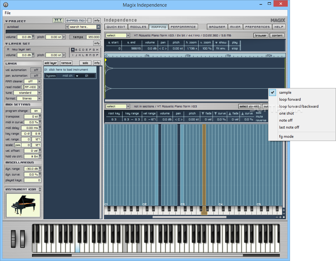
Task: Open format Stereo dropdown
Action: pos(39,99)
